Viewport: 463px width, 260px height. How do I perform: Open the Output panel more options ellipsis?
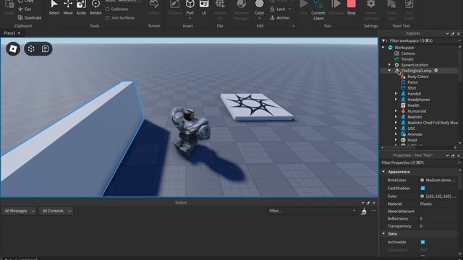[x=374, y=211]
